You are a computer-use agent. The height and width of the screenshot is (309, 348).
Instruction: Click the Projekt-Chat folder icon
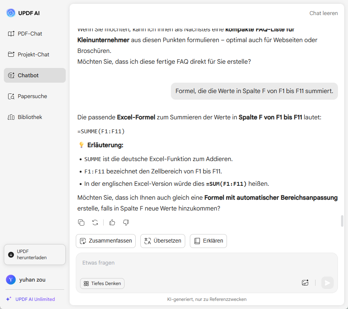coord(11,54)
